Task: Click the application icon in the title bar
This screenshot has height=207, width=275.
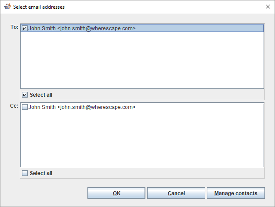Action: [7, 7]
